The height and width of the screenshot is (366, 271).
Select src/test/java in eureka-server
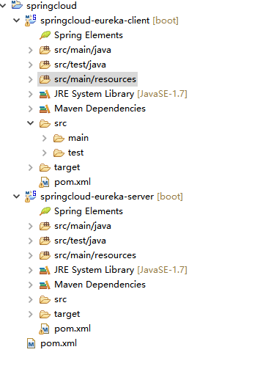[x=80, y=241]
